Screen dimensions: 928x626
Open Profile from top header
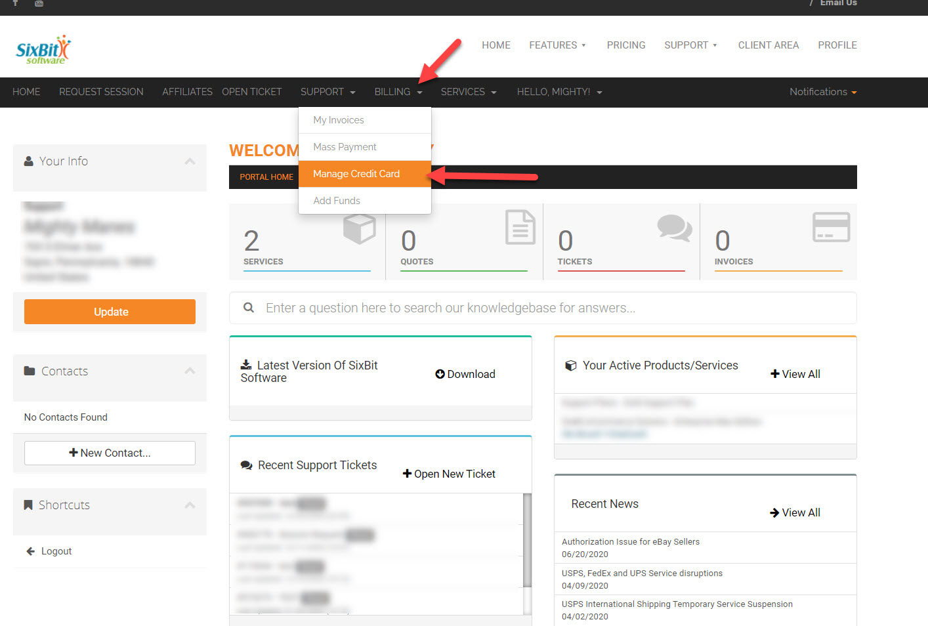pyautogui.click(x=837, y=45)
